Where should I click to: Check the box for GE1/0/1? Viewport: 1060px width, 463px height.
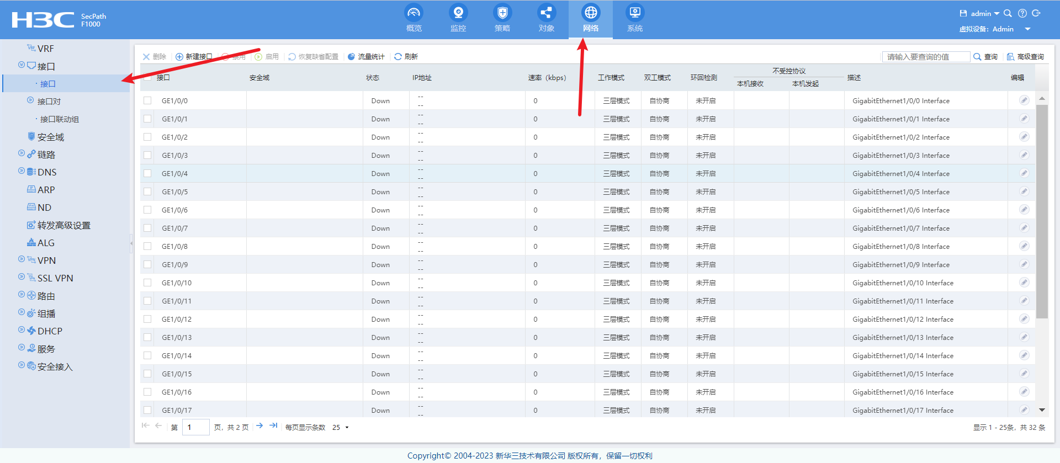tap(147, 119)
